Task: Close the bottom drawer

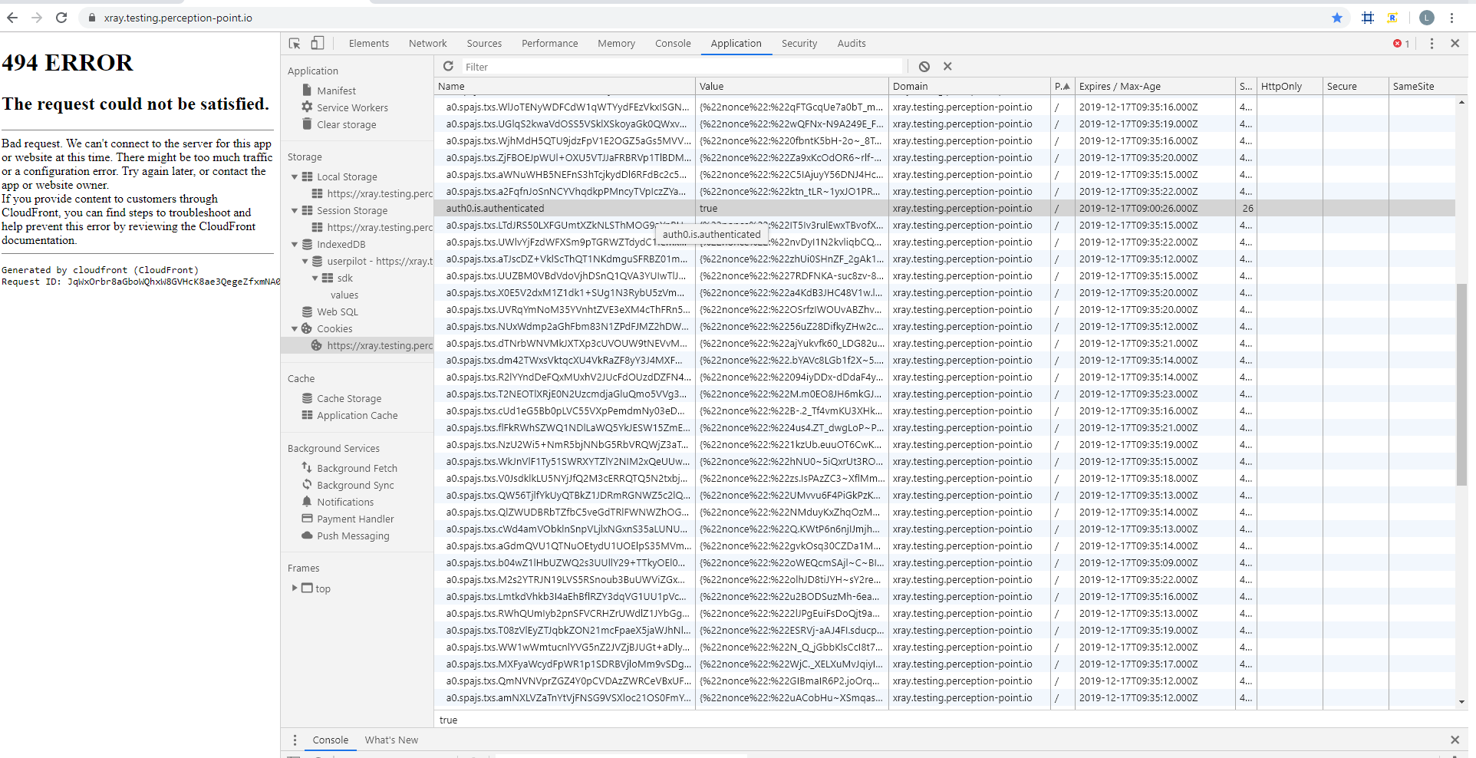Action: [x=1455, y=740]
